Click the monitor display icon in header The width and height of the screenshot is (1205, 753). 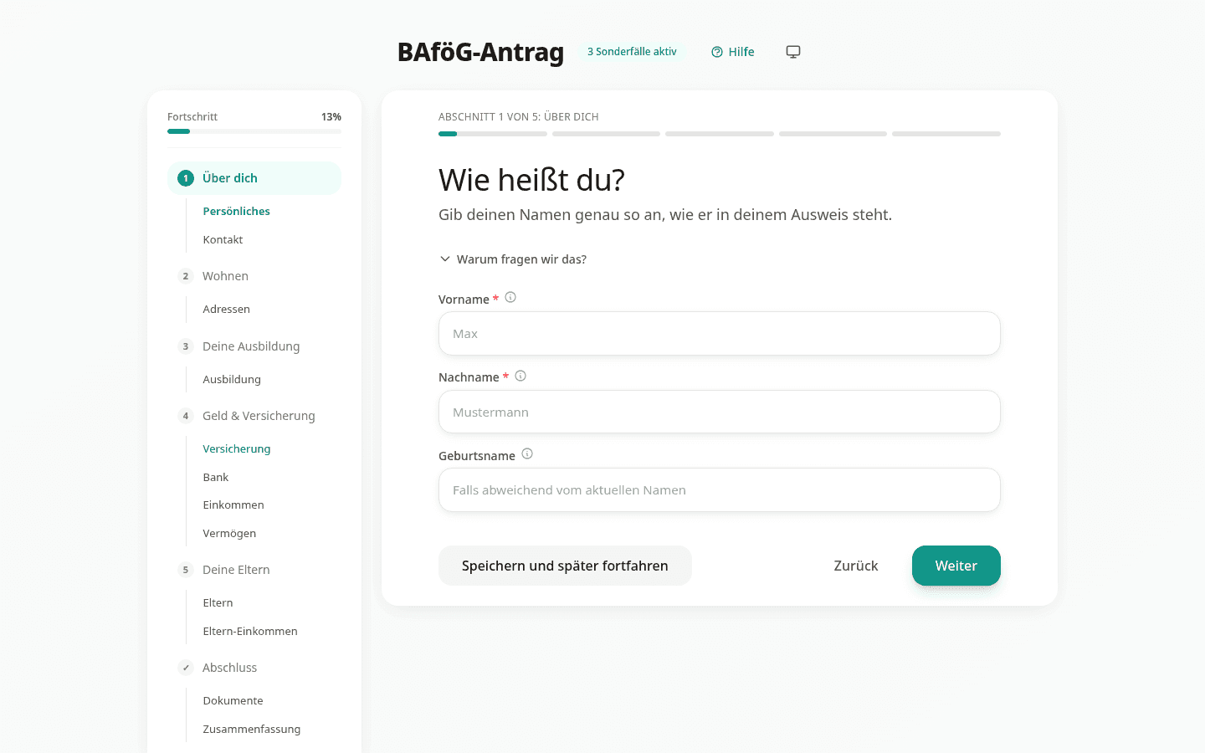pos(793,52)
